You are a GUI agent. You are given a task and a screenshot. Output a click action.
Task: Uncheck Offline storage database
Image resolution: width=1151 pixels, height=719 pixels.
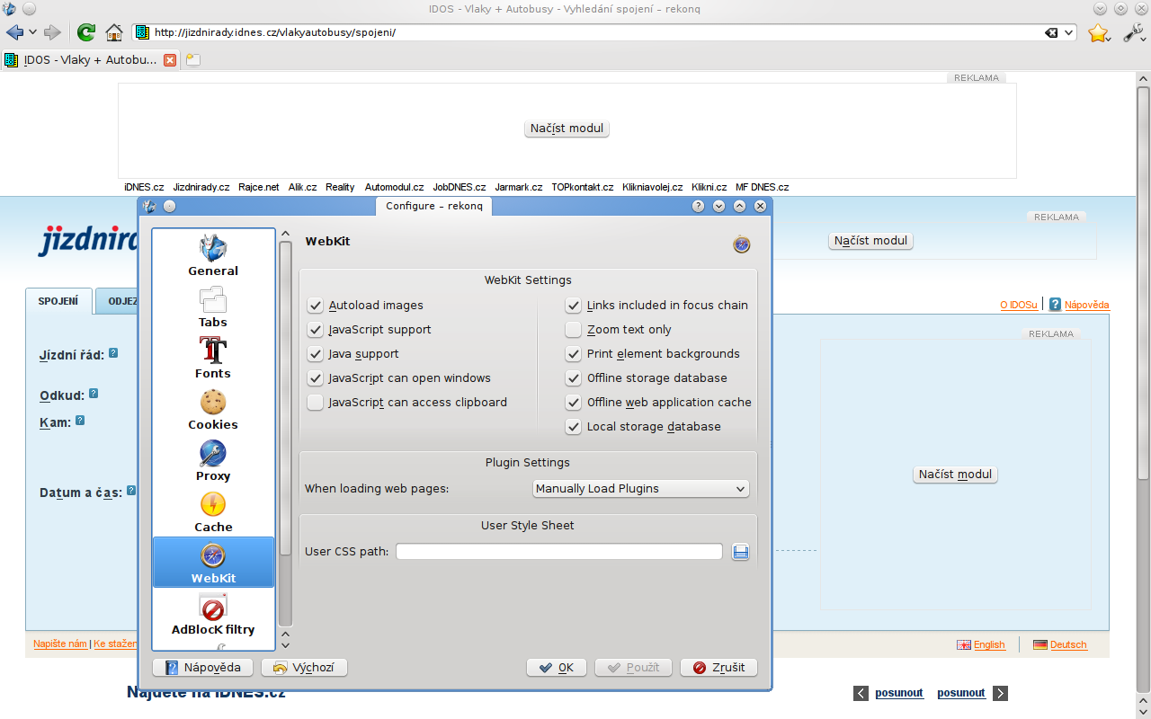pos(573,378)
